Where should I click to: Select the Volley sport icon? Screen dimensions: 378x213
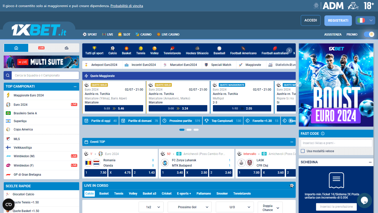click(154, 48)
